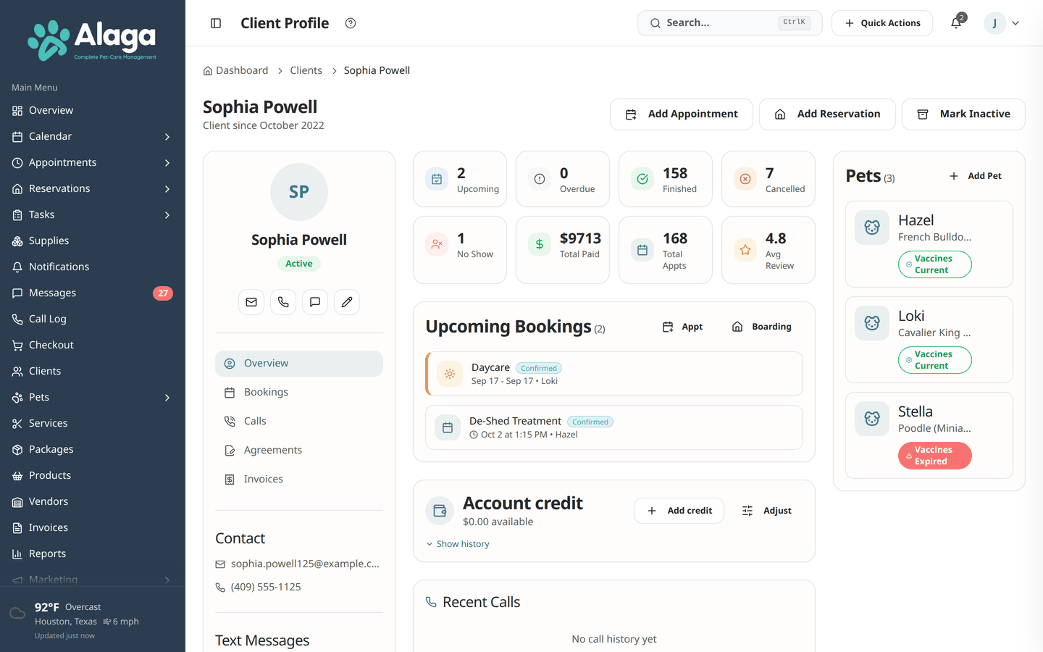Switch to the Invoices profile tab
Image resolution: width=1043 pixels, height=652 pixels.
[299, 480]
